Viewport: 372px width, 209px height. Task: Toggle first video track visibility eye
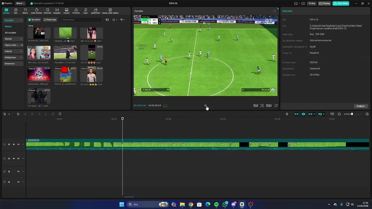pyautogui.click(x=14, y=144)
